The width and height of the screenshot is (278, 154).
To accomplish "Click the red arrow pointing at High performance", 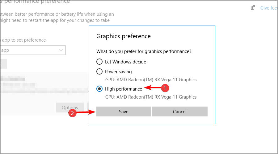I will pyautogui.click(x=153, y=87).
